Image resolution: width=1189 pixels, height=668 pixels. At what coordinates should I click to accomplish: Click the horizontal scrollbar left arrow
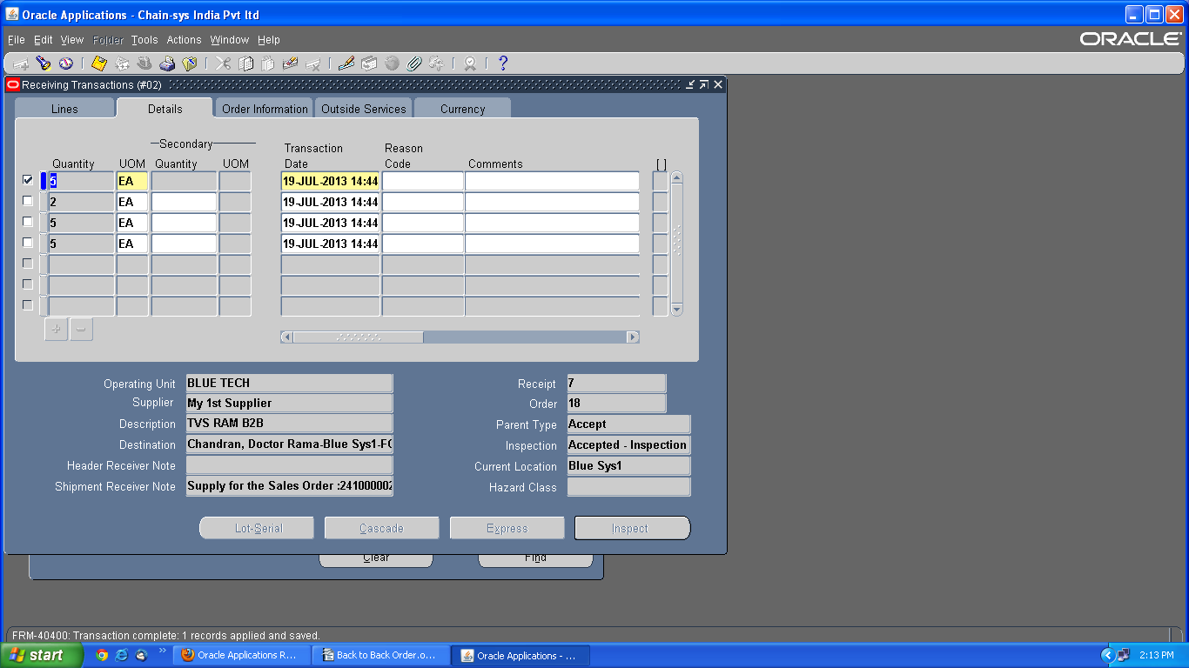coord(286,337)
